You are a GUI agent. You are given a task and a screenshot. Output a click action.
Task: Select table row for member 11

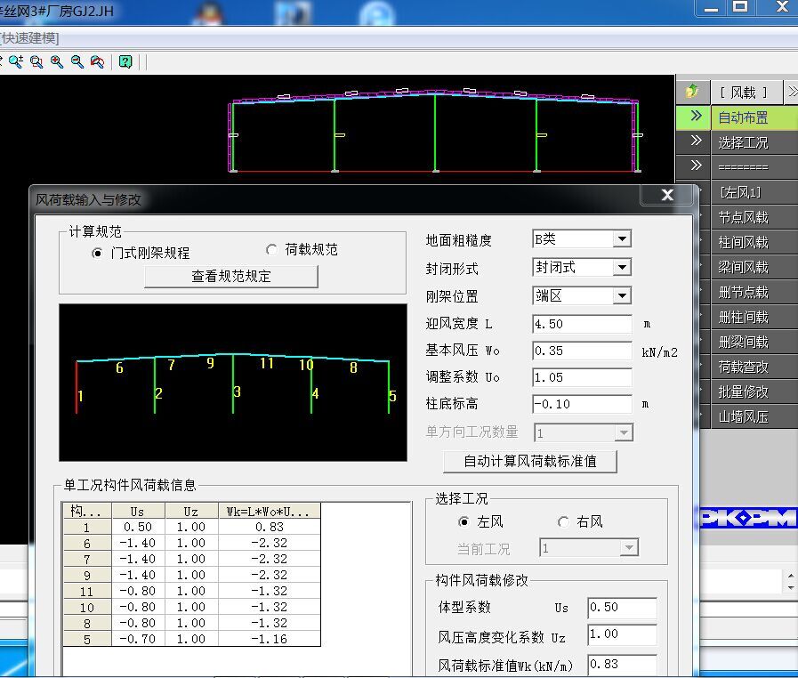pos(192,592)
